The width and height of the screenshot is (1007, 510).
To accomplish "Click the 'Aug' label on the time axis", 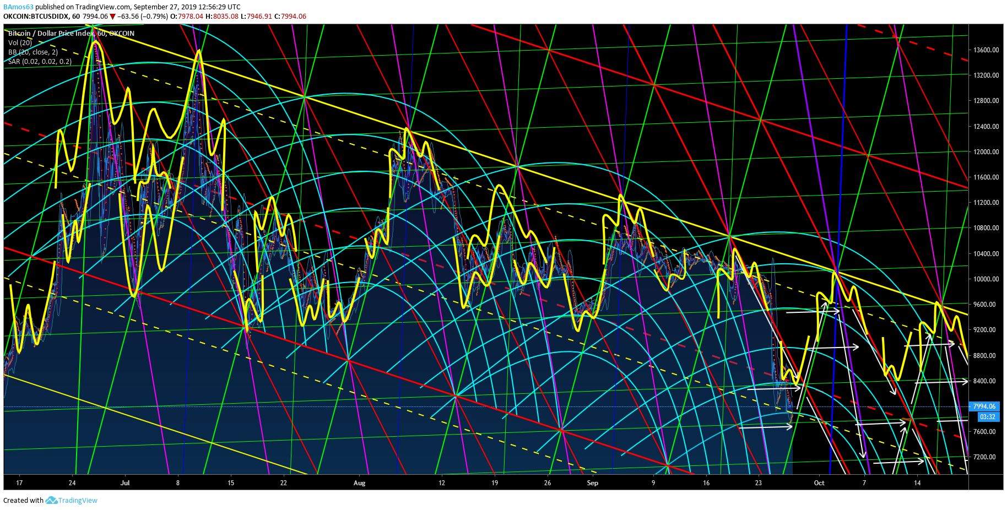I will coord(359,483).
